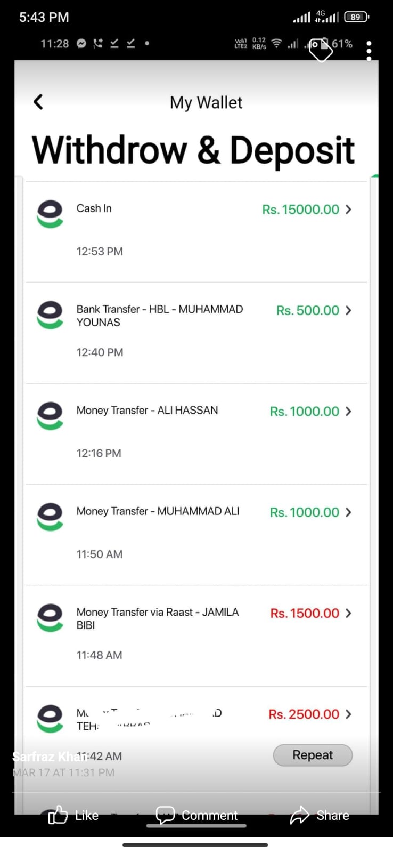
Task: Open the Money Transfer - MUHAMMAD ALI entry
Action: point(158,511)
